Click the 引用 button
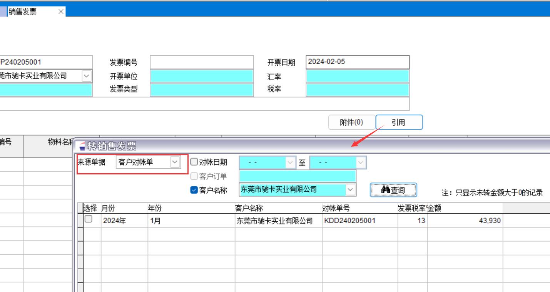Screen dimensions: 550x292 pos(399,122)
